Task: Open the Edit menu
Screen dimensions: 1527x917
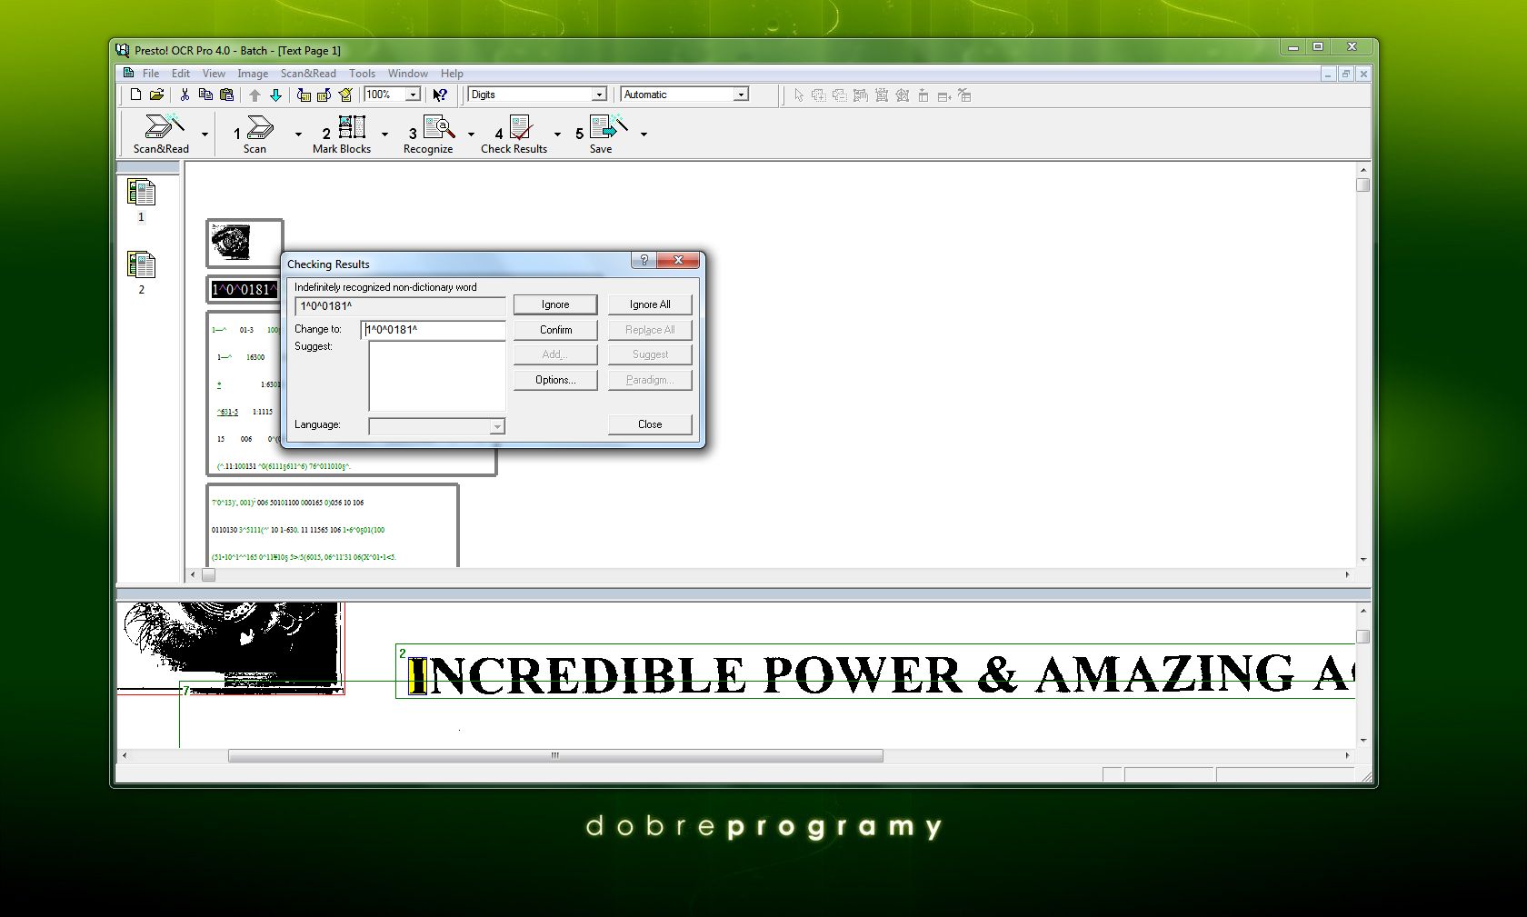Action: [181, 74]
